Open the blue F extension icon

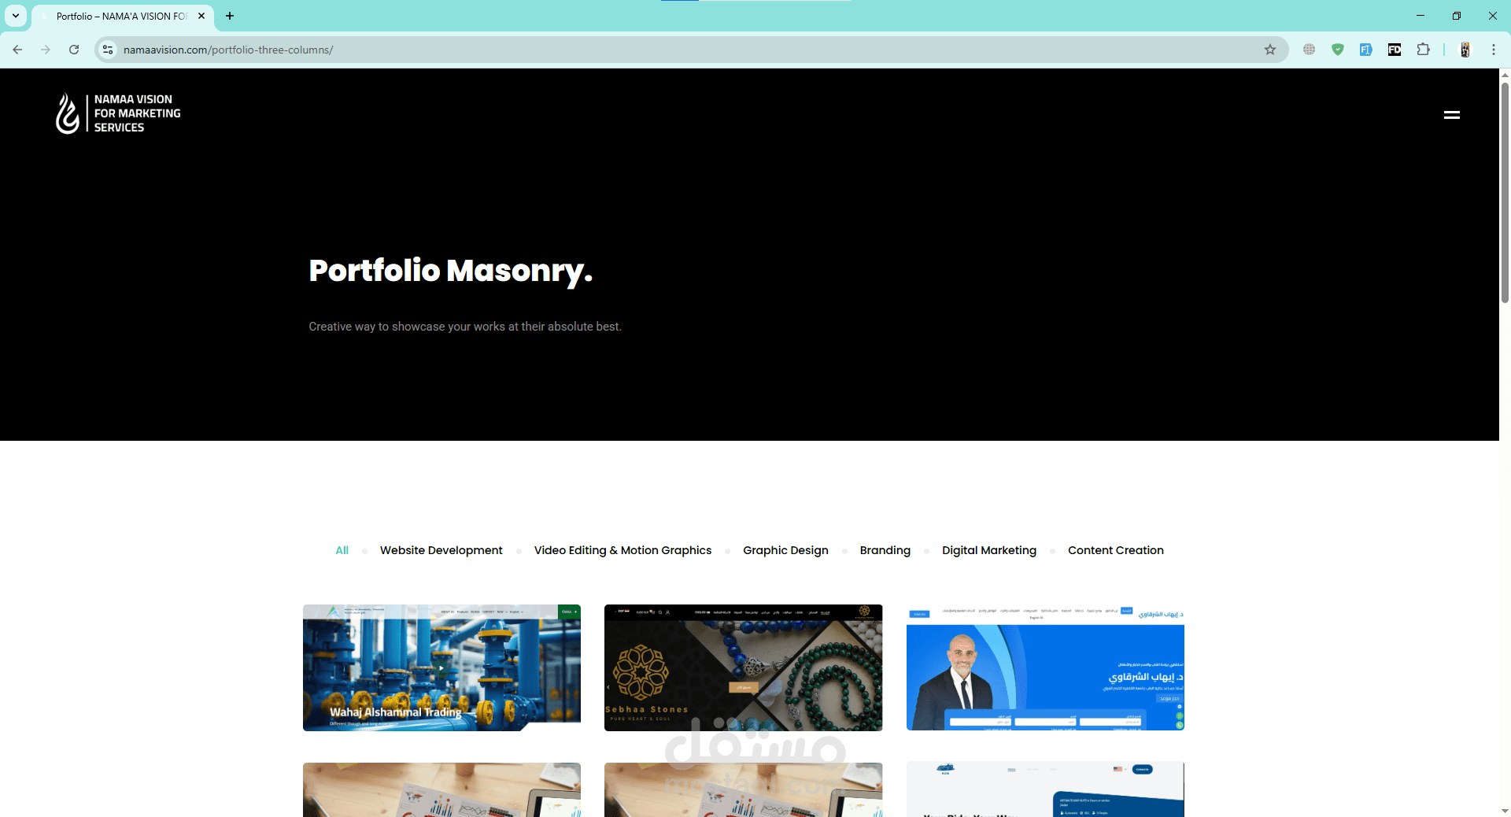coord(1366,50)
